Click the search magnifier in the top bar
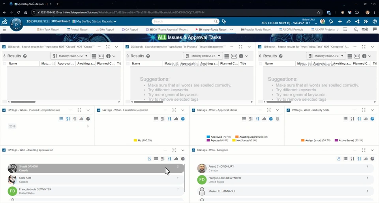This screenshot has height=203, width=379. (216, 21)
